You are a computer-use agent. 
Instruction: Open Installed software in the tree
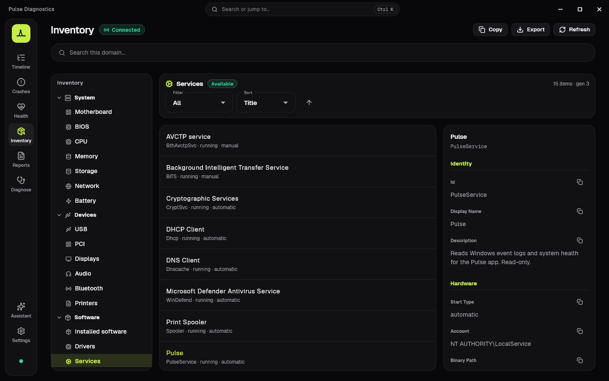(101, 331)
